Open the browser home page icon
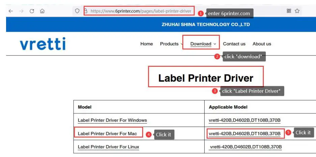The image size is (316, 157). (x=42, y=11)
